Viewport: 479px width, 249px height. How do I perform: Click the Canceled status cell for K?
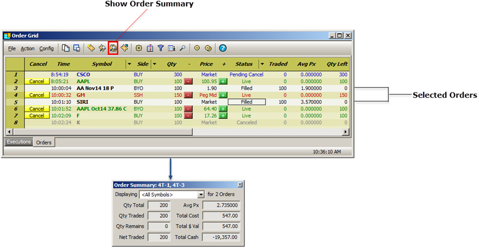[x=247, y=123]
